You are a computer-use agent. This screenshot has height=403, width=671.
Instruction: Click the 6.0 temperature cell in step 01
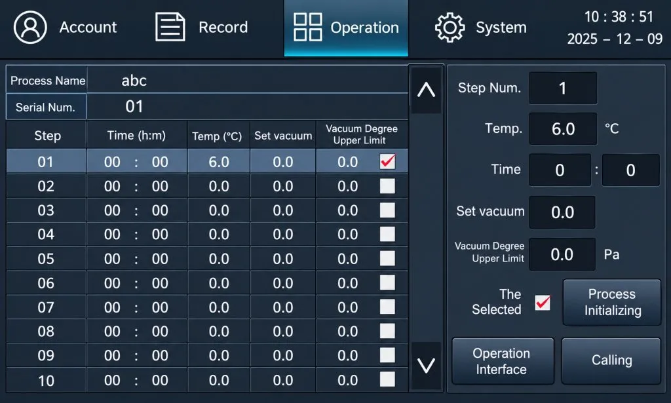tap(219, 162)
